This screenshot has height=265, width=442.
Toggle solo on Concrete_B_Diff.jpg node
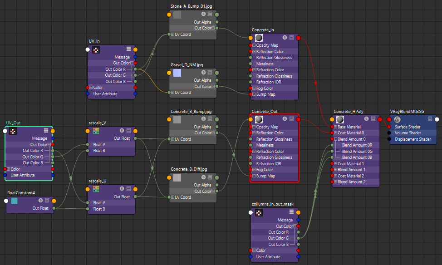coord(203,177)
